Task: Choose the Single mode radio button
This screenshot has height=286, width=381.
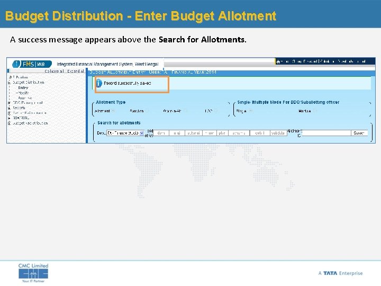Action: tap(250, 111)
